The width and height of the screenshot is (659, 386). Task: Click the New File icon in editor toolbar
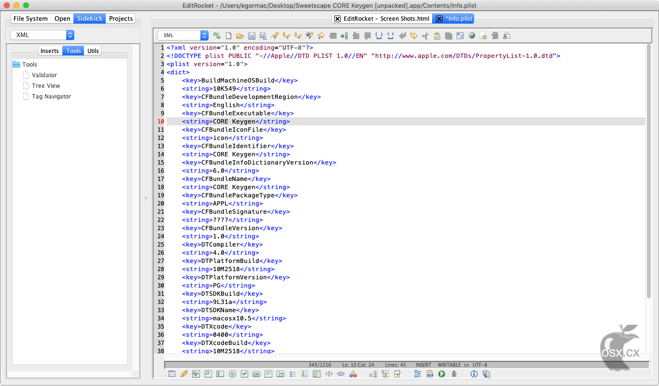pos(228,36)
